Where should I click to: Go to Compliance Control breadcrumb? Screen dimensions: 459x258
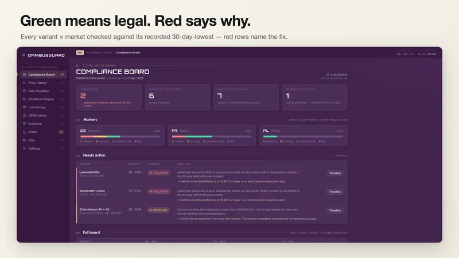[x=99, y=53]
